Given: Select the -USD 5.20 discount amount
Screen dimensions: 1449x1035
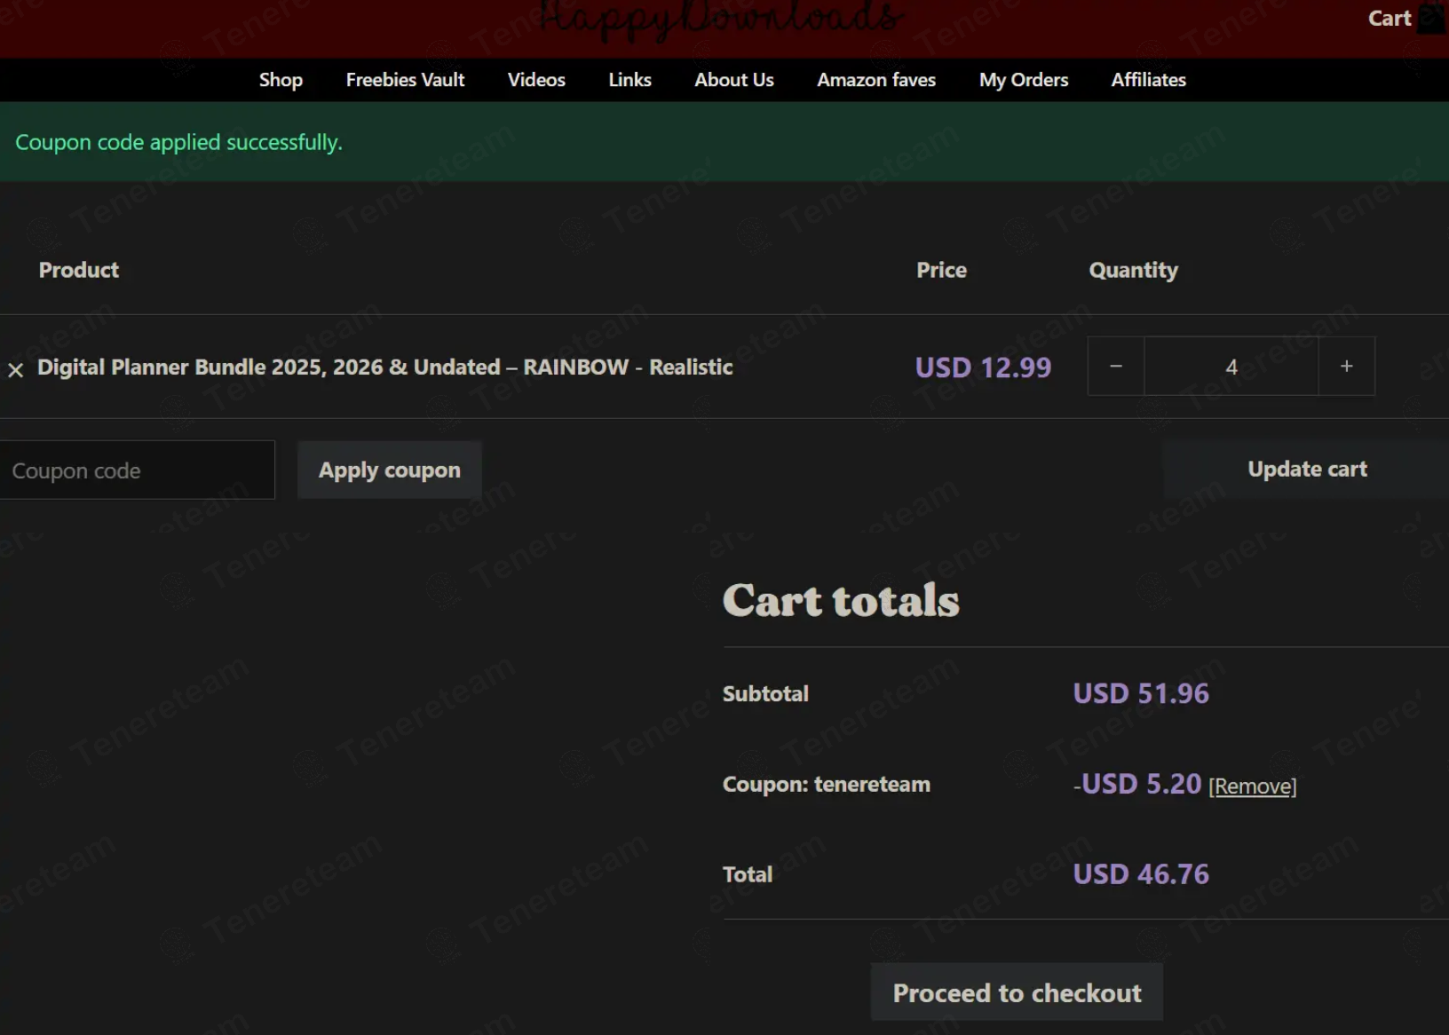Looking at the screenshot, I should [x=1137, y=784].
